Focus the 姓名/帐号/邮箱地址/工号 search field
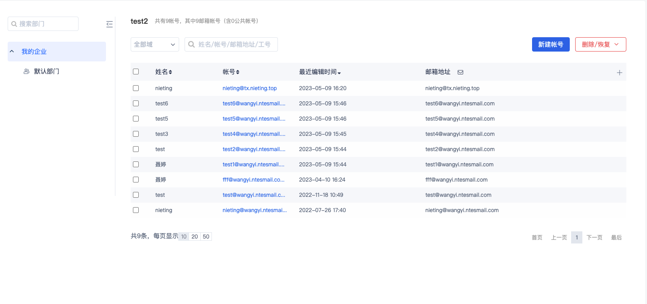This screenshot has width=647, height=304. coord(236,44)
